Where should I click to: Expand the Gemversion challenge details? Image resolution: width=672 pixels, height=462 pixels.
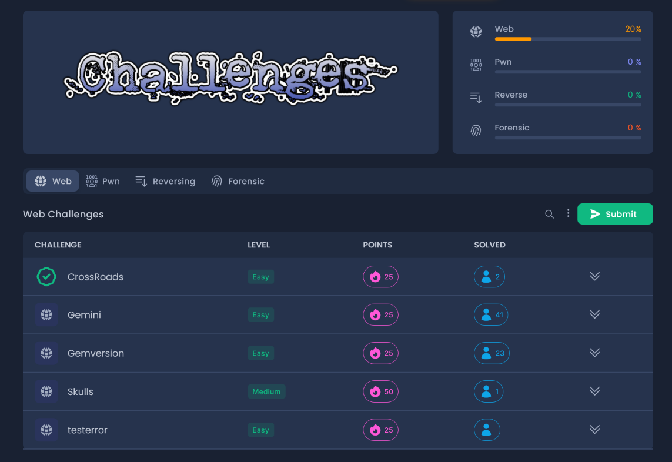tap(594, 353)
